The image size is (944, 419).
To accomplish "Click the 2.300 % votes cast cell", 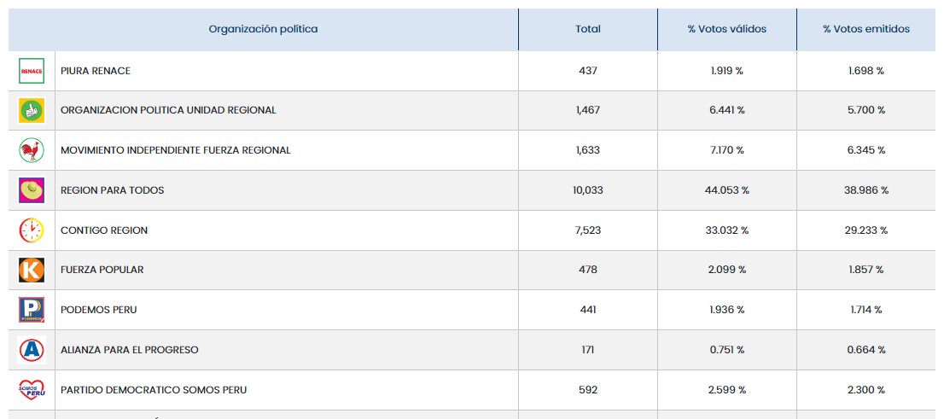I will [x=866, y=390].
